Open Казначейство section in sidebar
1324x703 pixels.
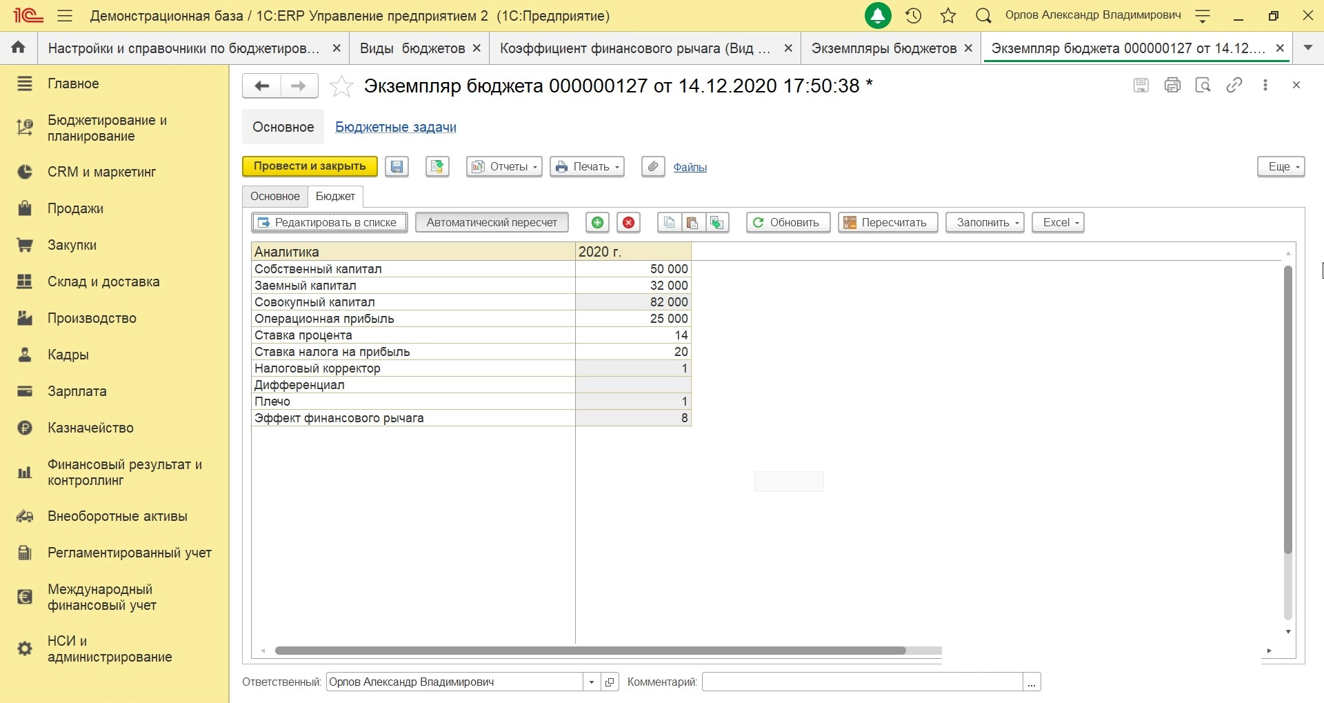coord(90,428)
